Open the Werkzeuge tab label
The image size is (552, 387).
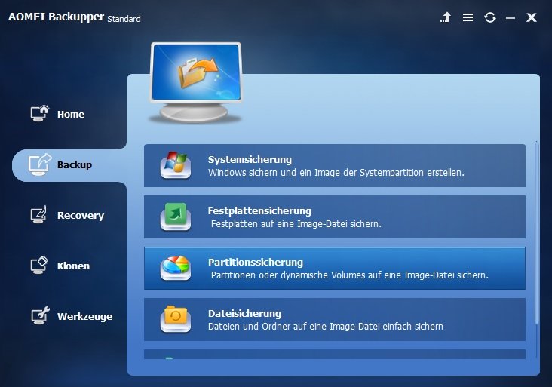[x=85, y=317]
